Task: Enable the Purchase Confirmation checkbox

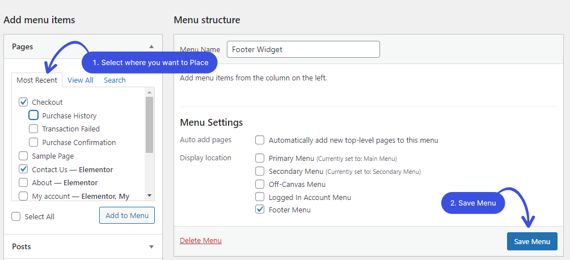Action: [33, 142]
